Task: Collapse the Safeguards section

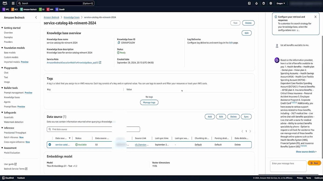Action: [x=2, y=113]
